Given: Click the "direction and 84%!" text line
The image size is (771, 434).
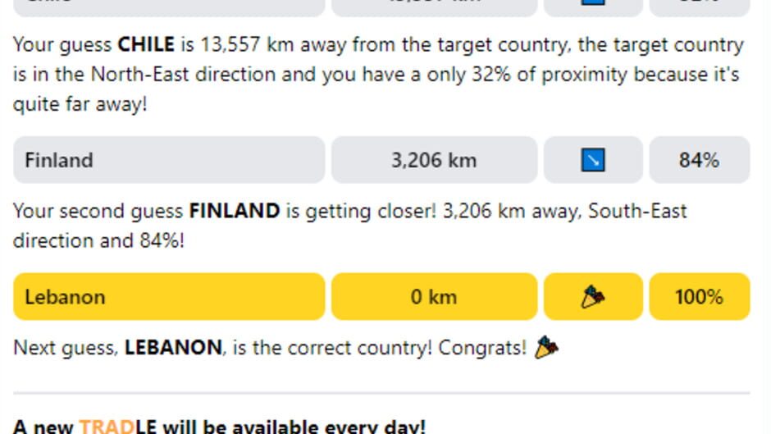Looking at the screenshot, I should 98,240.
